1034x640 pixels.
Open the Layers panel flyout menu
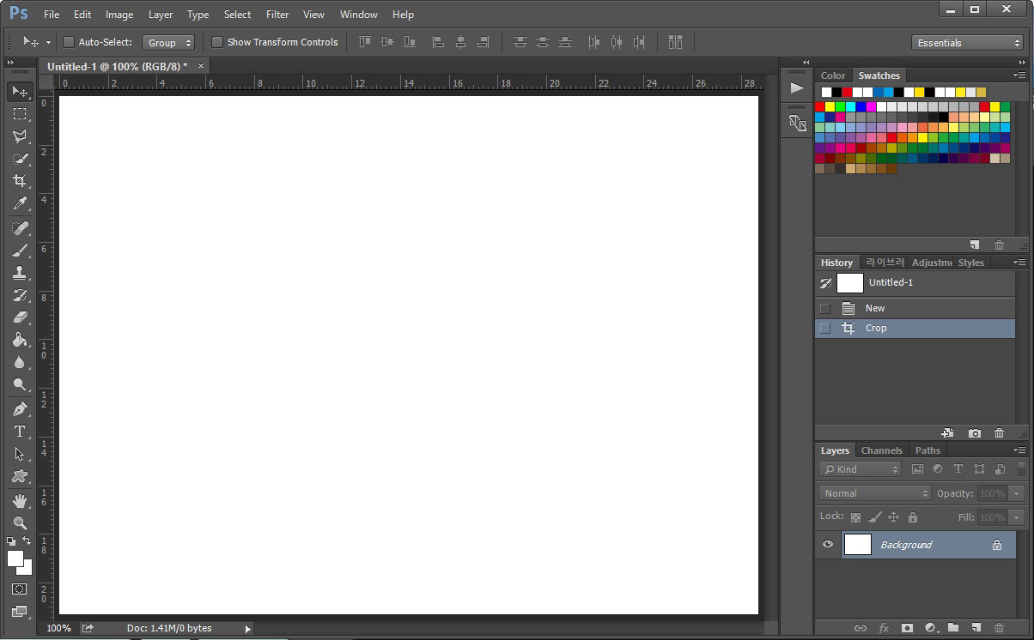click(1019, 450)
